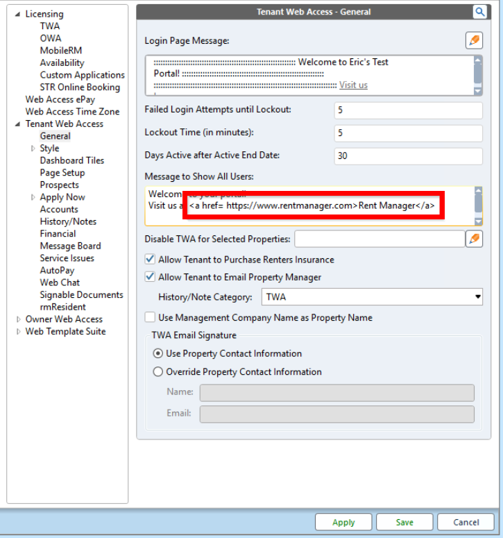Uncheck Allow Tenant to Email Property Manager
The image size is (503, 538).
150,277
